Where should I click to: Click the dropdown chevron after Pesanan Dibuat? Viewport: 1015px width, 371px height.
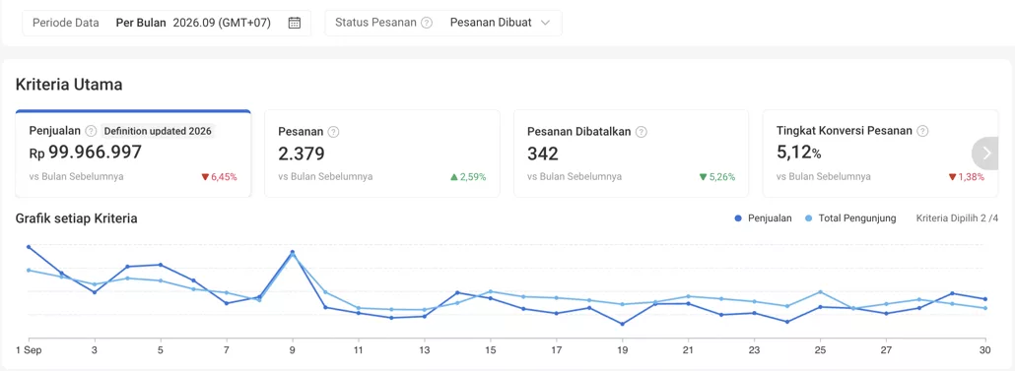tap(545, 23)
